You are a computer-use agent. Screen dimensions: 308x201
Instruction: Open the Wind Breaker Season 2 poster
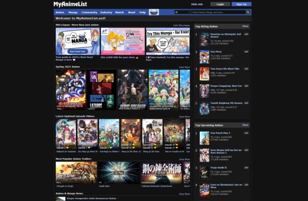pos(133,90)
